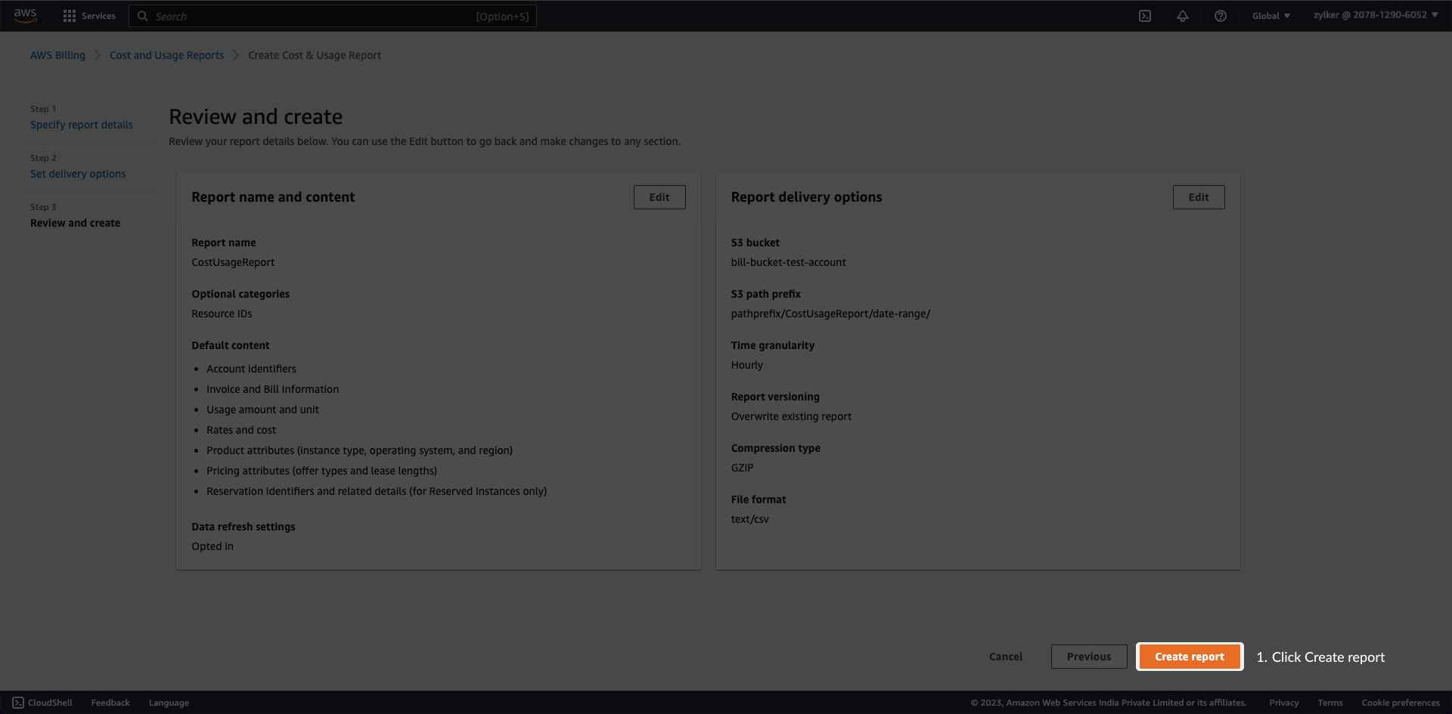Viewport: 1452px width, 714px height.
Task: Click the Review and create heading
Action: (x=256, y=116)
